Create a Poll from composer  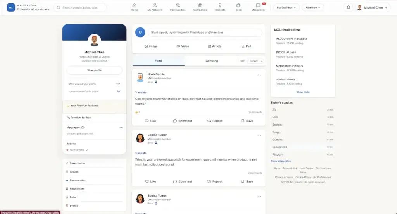[x=246, y=46]
